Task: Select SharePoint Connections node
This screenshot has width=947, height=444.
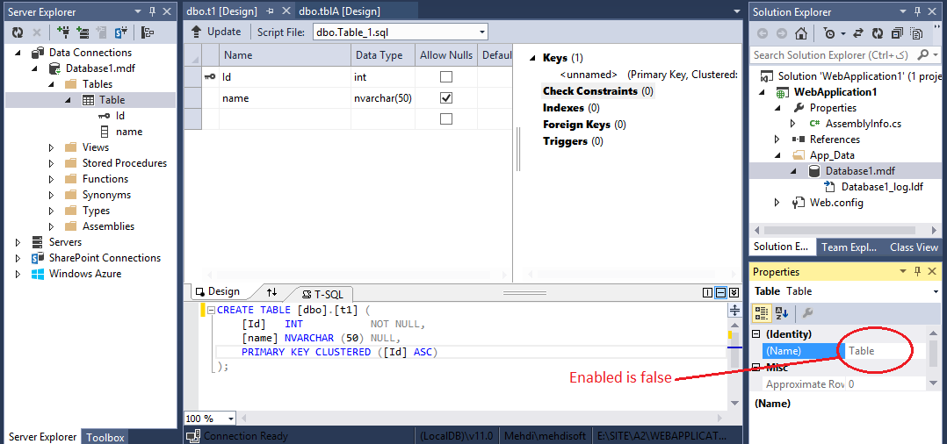Action: point(105,258)
